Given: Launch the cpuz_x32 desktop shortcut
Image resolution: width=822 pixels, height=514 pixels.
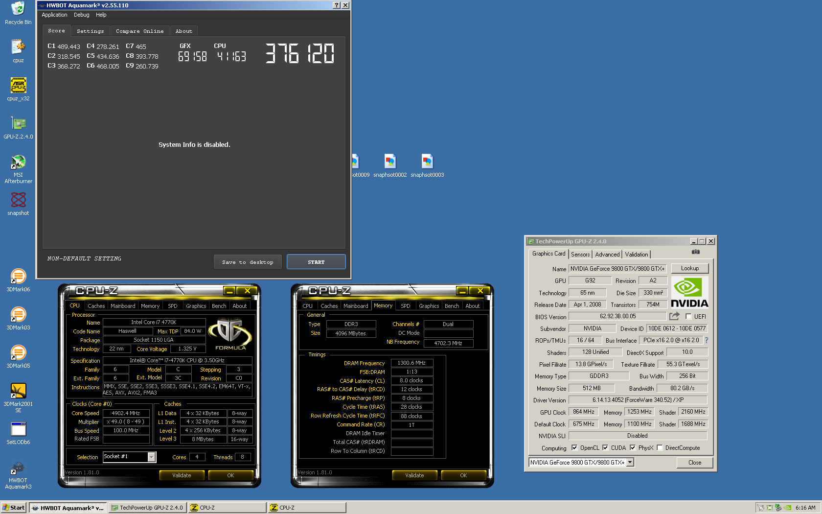Looking at the screenshot, I should point(18,89).
